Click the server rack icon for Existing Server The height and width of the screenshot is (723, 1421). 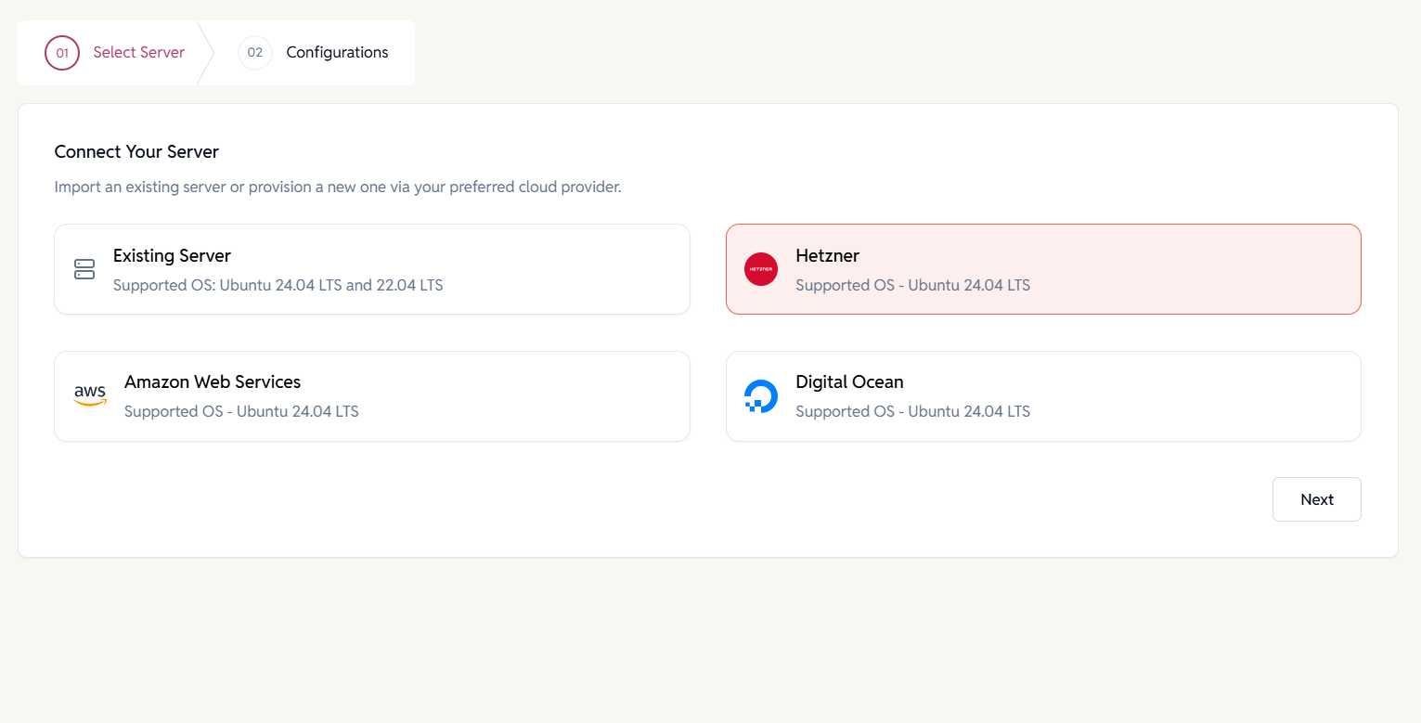(x=84, y=269)
